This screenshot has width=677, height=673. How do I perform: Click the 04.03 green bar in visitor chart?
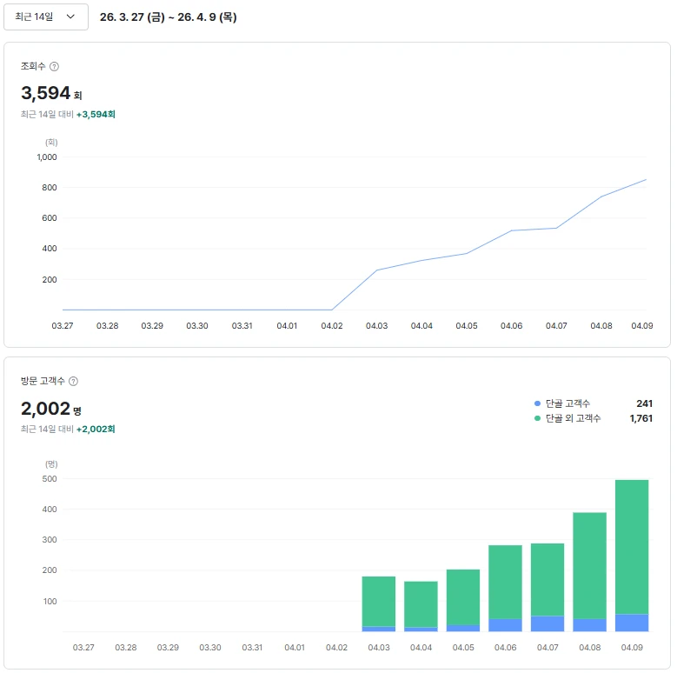click(x=379, y=602)
